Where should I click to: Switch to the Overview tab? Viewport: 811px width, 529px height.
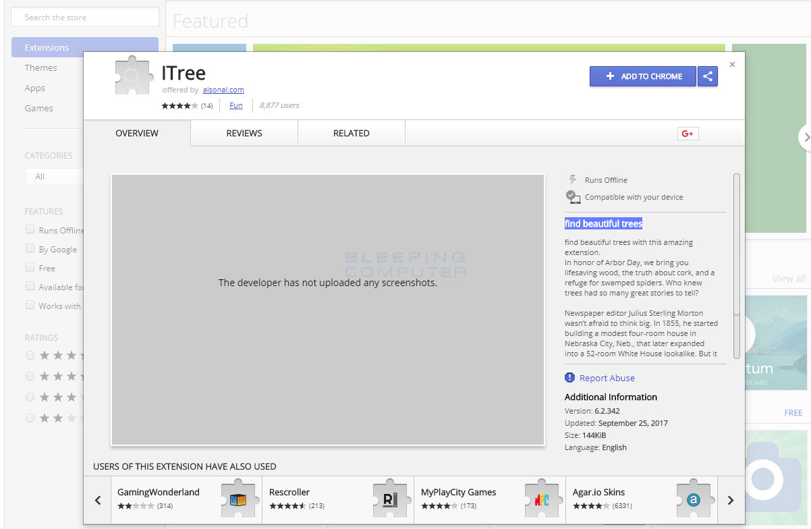tap(137, 134)
